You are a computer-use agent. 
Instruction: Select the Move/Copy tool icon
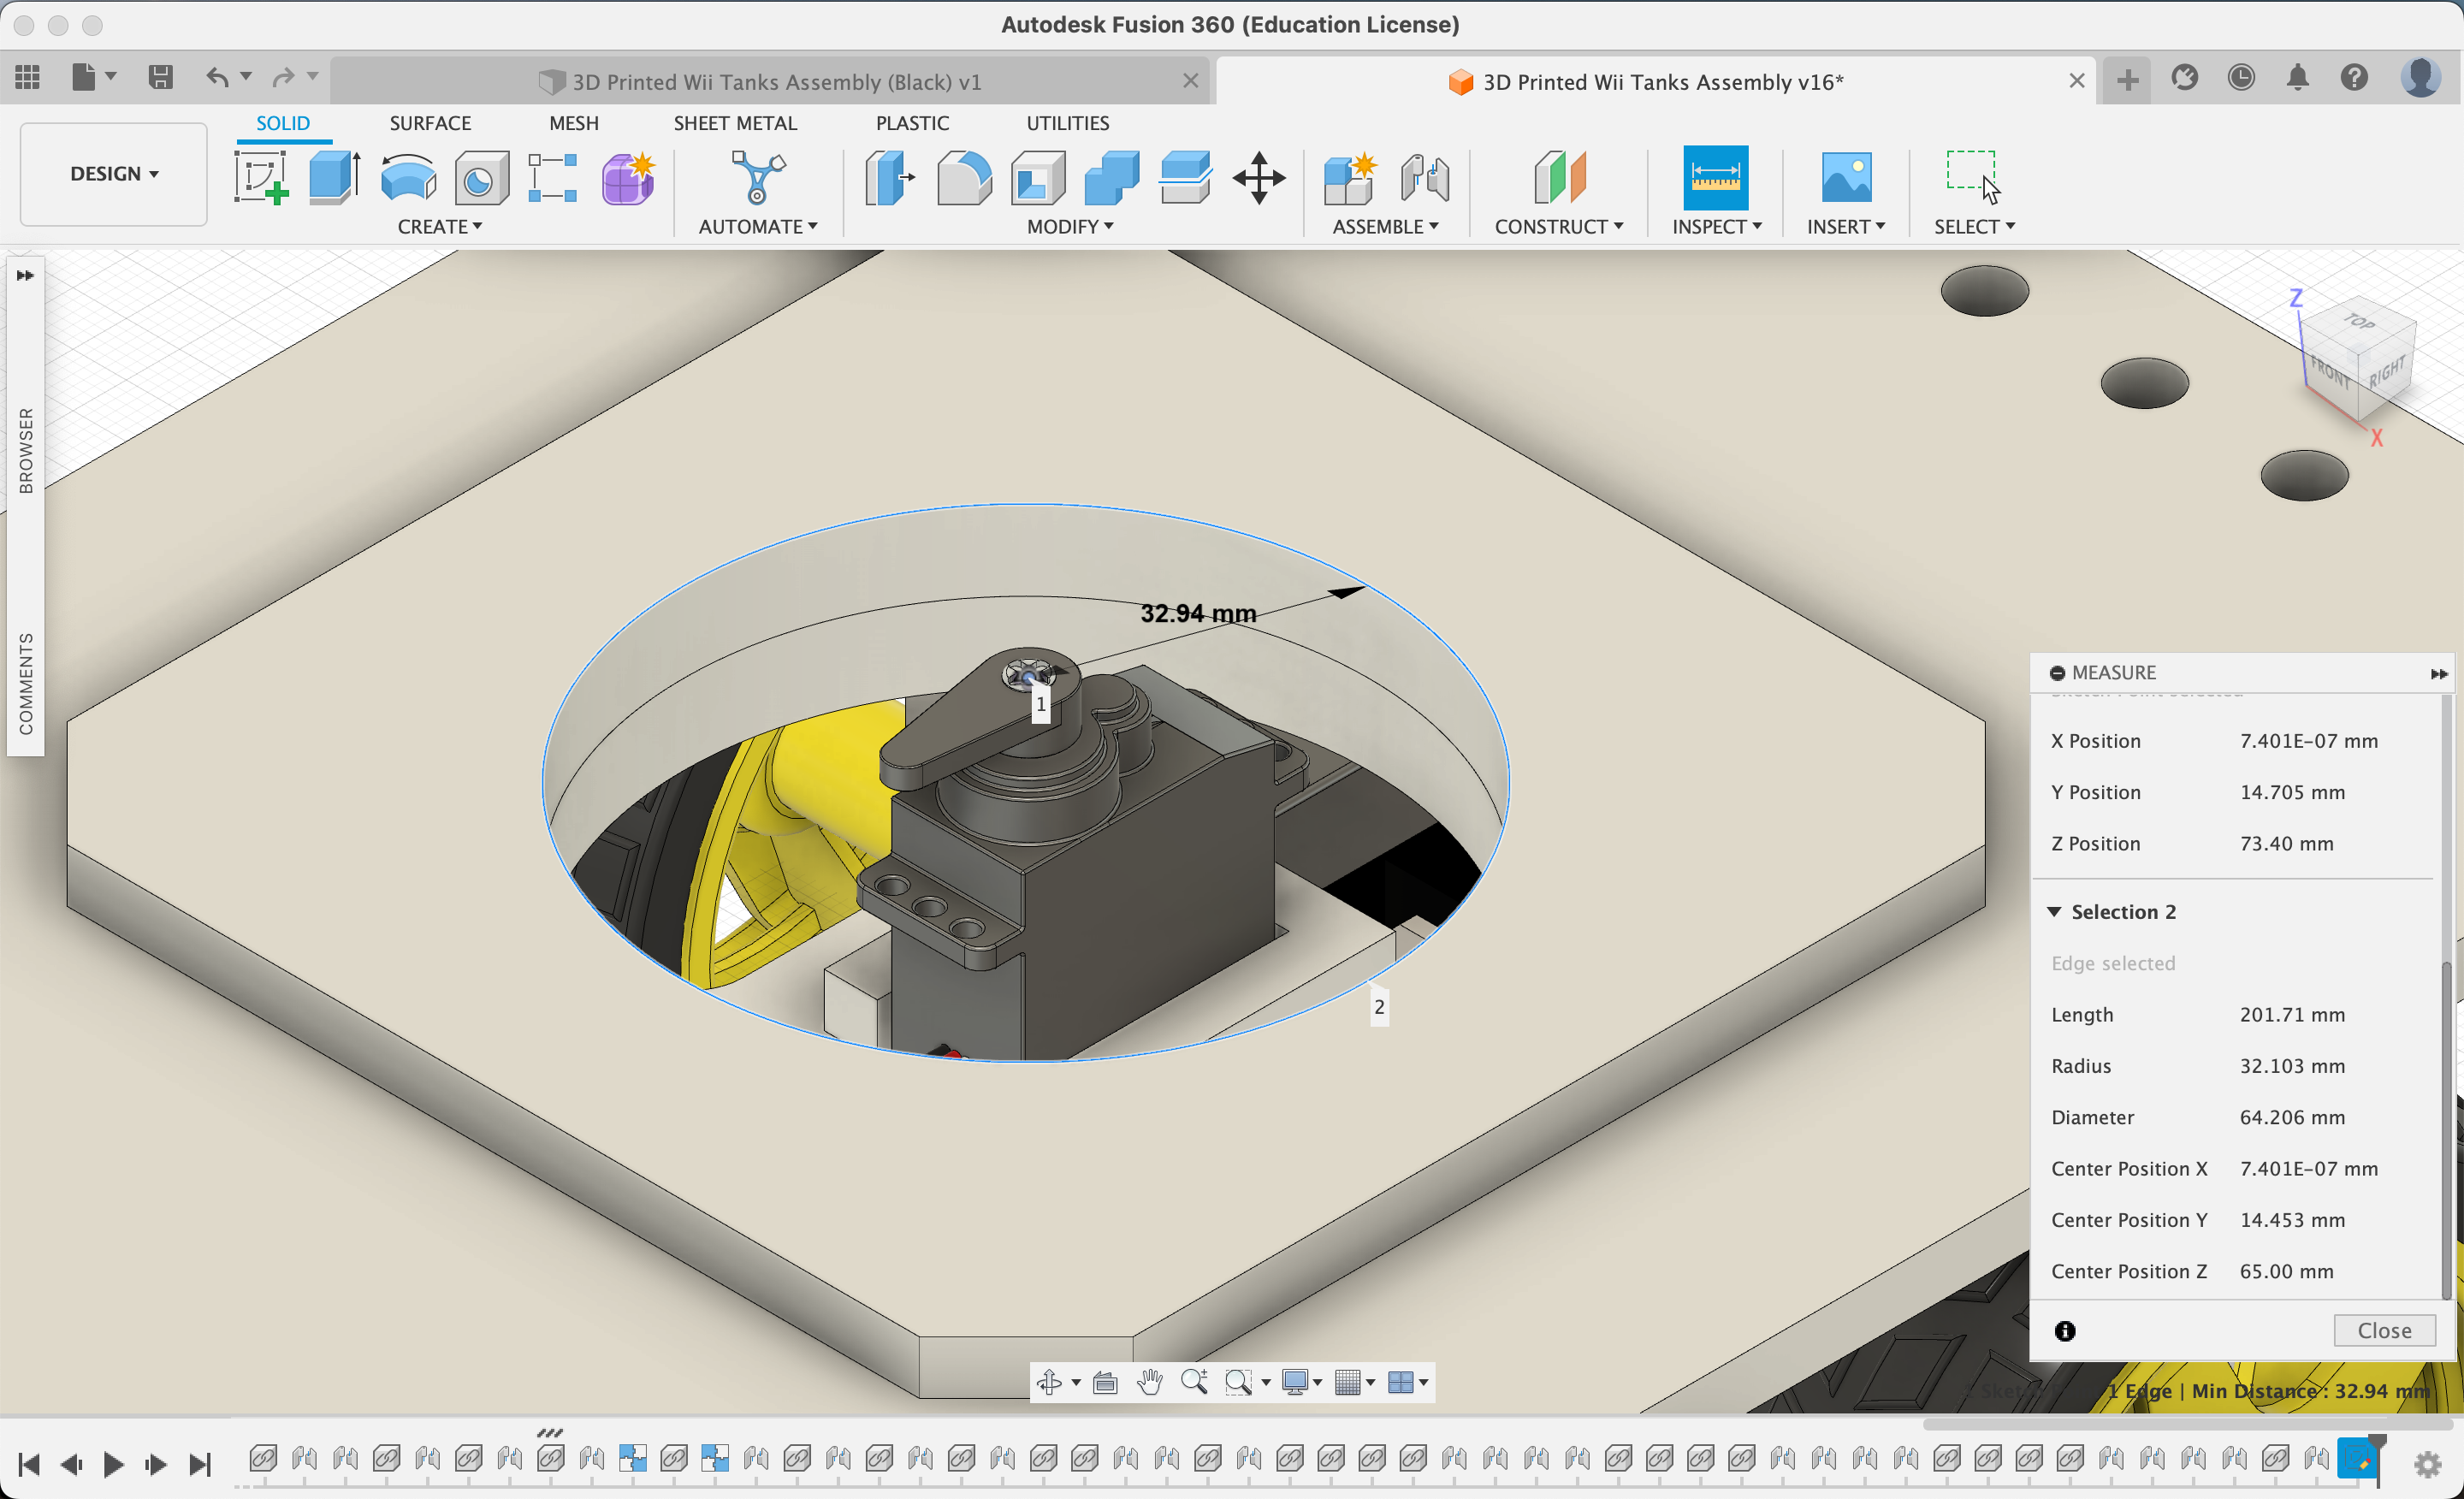pyautogui.click(x=1260, y=175)
